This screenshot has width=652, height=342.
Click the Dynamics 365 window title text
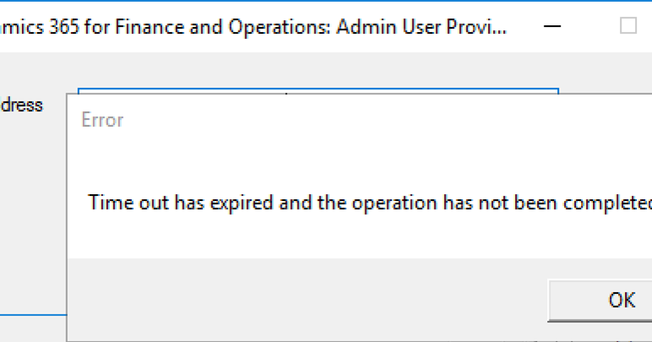(253, 27)
